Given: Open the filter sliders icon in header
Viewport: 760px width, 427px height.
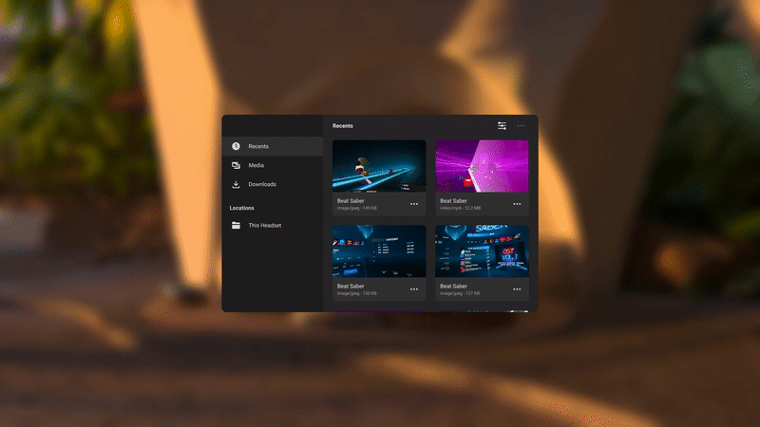Looking at the screenshot, I should point(502,125).
